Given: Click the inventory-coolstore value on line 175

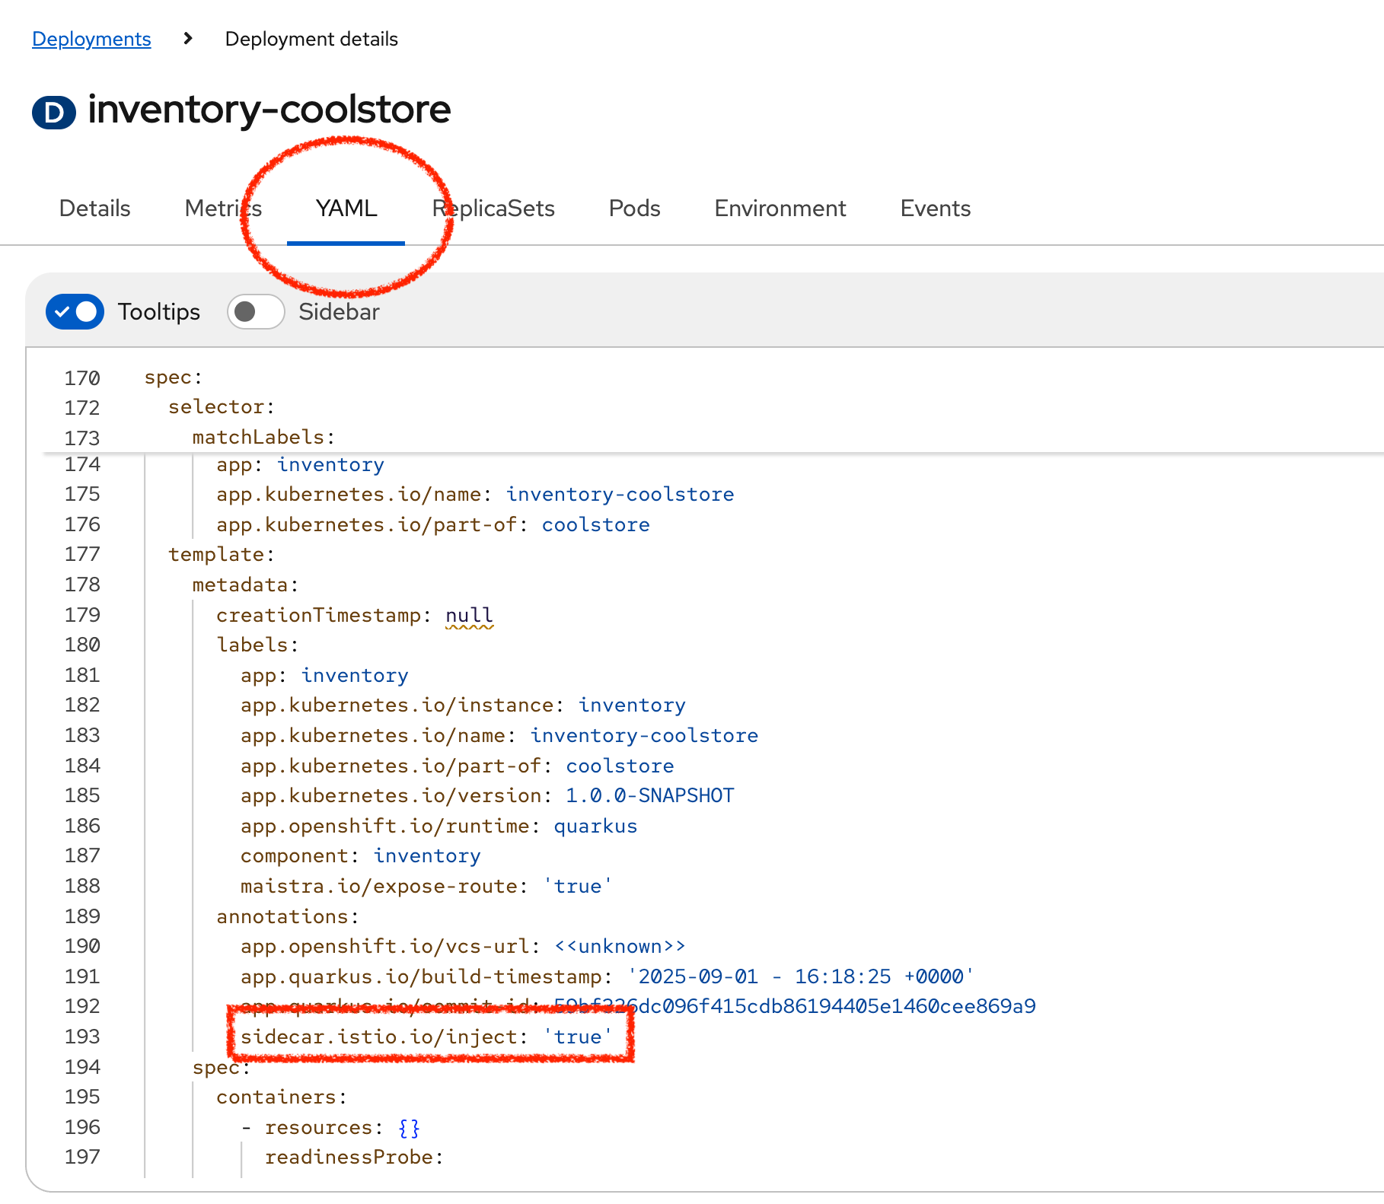Looking at the screenshot, I should [620, 494].
